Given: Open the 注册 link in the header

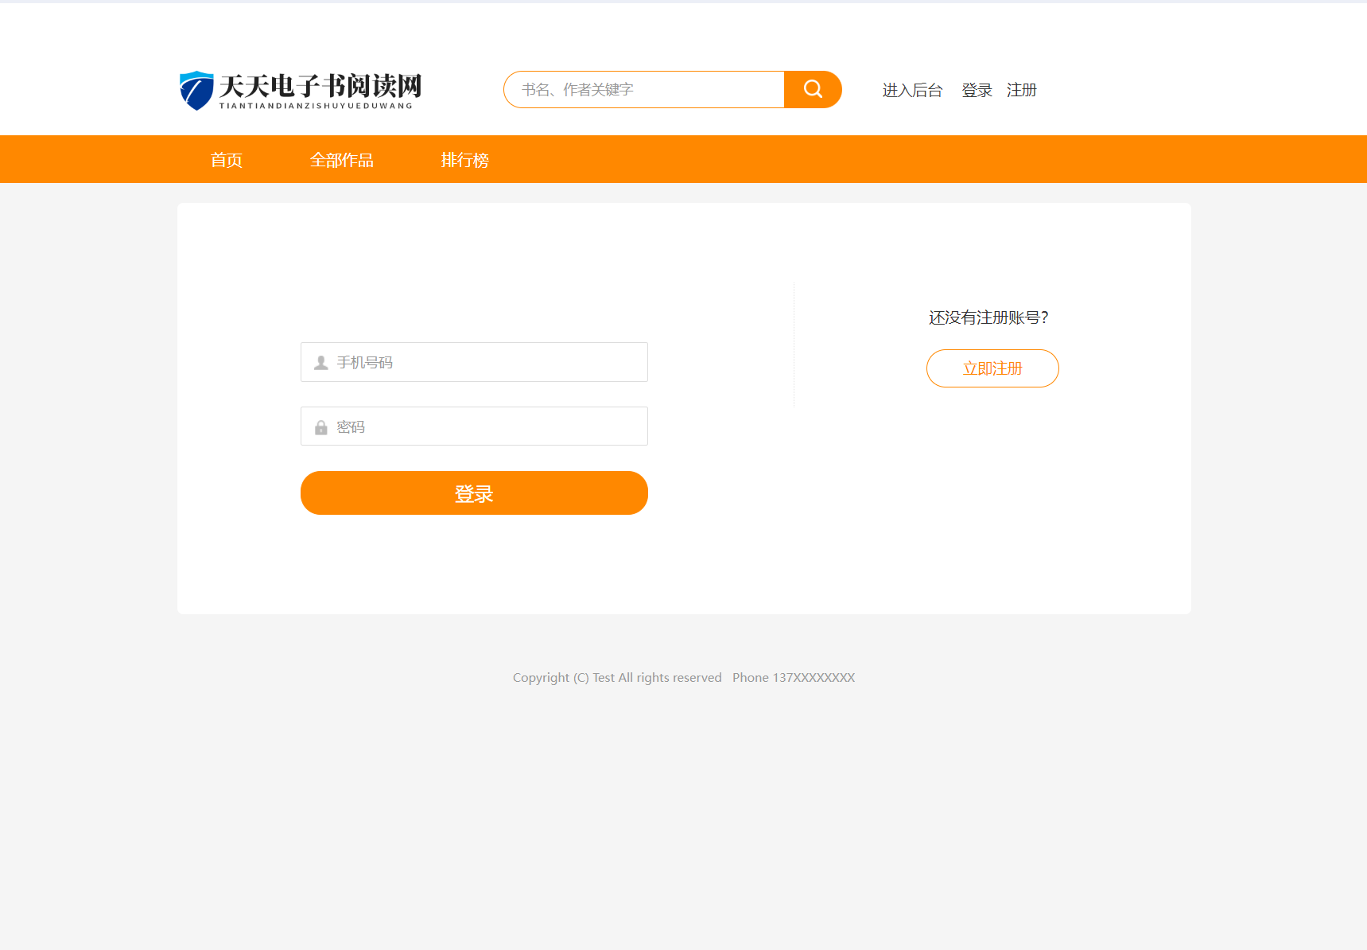Looking at the screenshot, I should (x=1022, y=90).
